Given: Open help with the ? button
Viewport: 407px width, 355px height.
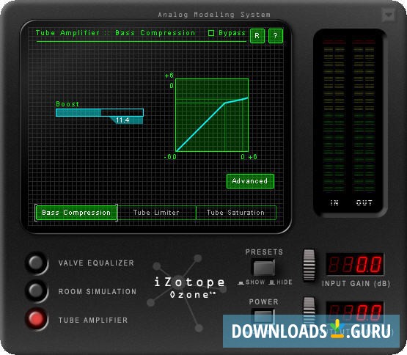Looking at the screenshot, I should coord(276,36).
